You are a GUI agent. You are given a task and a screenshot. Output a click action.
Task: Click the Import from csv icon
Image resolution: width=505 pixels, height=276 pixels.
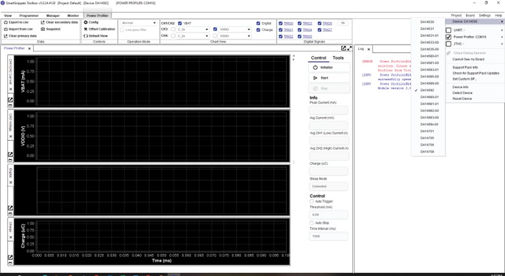pos(6,29)
